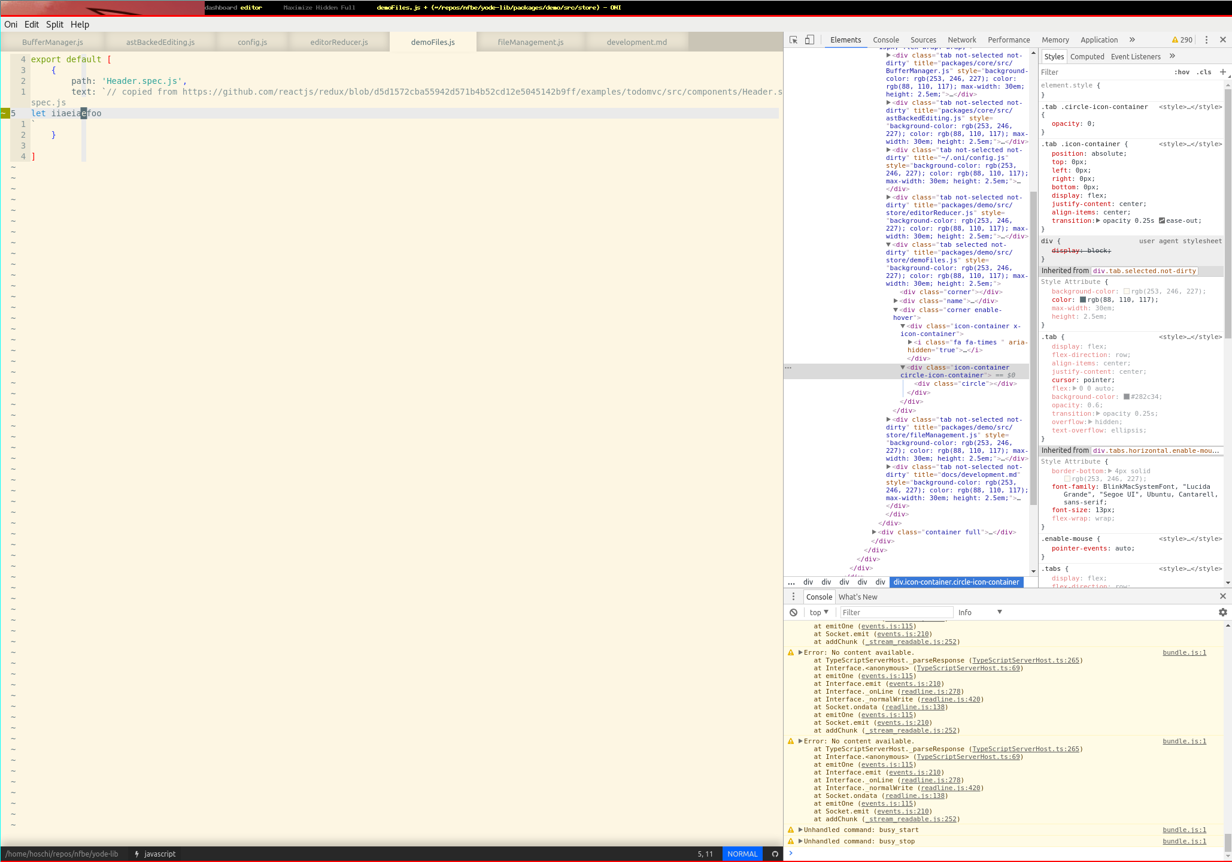This screenshot has width=1232, height=862.
Task: Open the Split menu
Action: (x=54, y=25)
